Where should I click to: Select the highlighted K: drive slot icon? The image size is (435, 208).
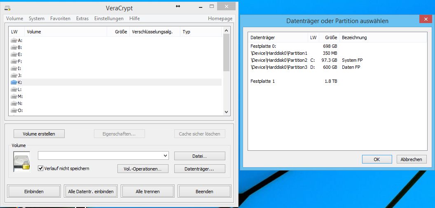tap(14, 82)
